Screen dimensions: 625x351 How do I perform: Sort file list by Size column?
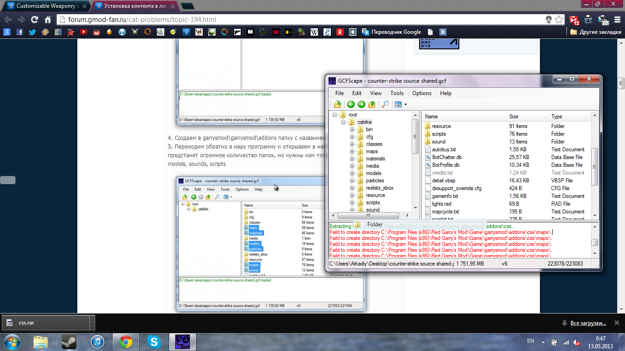(527, 117)
